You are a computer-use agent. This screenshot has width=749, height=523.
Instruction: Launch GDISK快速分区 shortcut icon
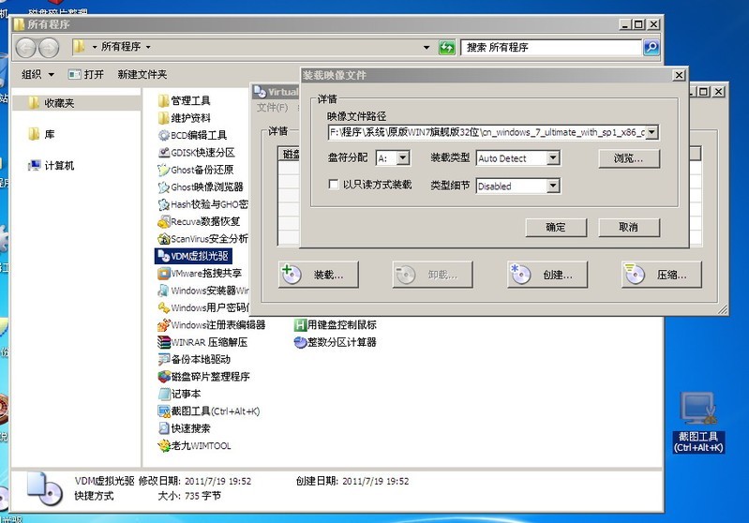(164, 153)
